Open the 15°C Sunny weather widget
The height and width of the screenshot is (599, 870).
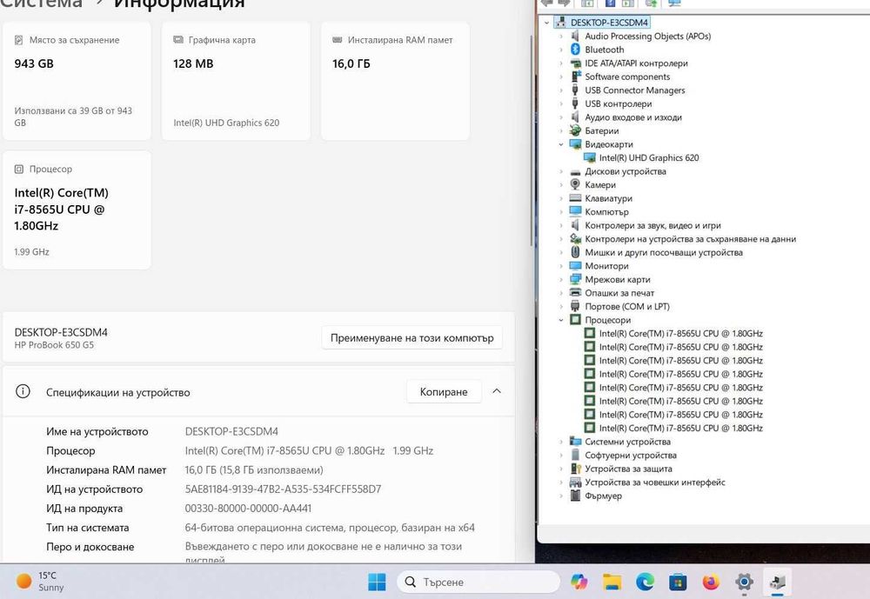click(x=40, y=582)
